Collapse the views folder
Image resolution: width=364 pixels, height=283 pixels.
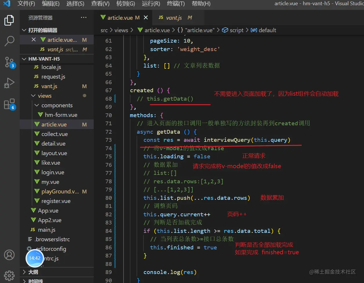[33, 96]
